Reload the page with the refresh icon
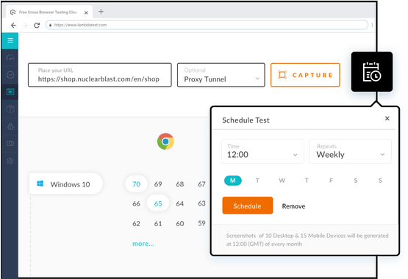Viewport: 408px width, 279px height. (x=37, y=25)
